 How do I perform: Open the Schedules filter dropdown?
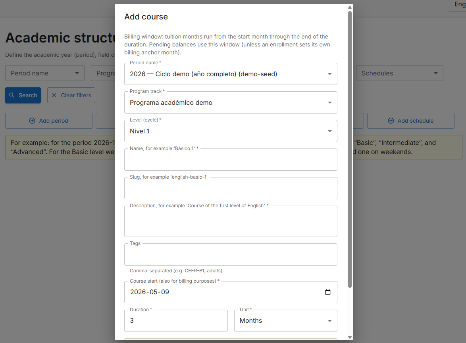[399, 73]
